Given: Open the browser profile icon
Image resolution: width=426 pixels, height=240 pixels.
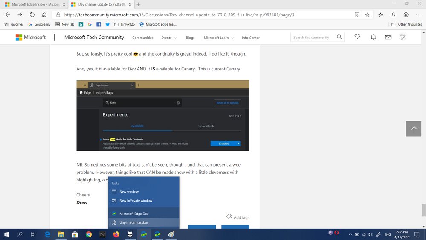Looking at the screenshot, I should coord(393,15).
